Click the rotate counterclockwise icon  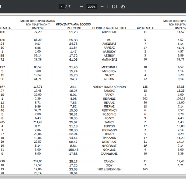[x=123, y=7]
